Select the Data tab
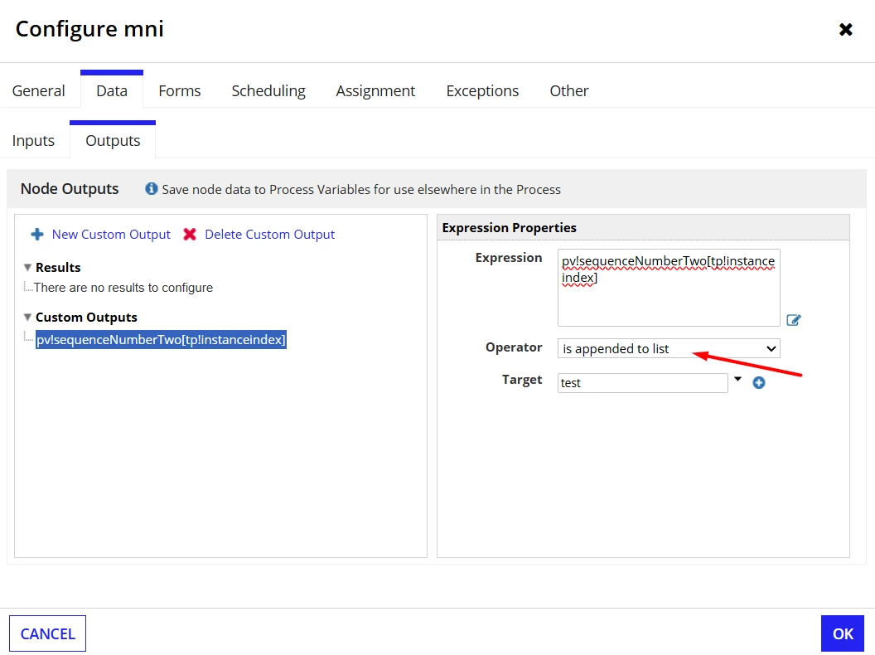875x655 pixels. (x=112, y=90)
